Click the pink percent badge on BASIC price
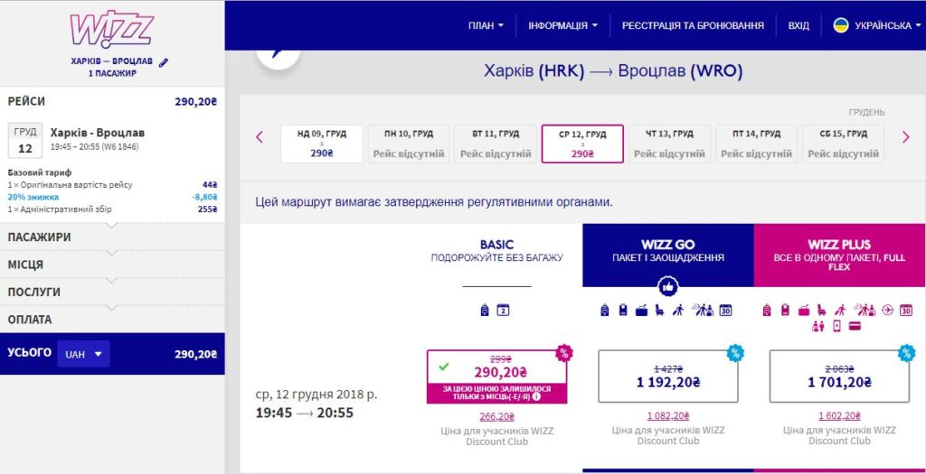This screenshot has height=474, width=926. coord(564,353)
